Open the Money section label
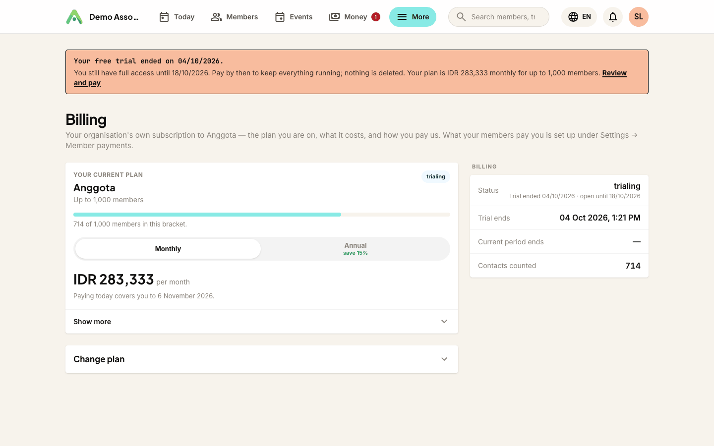Viewport: 714px width, 446px height. coord(356,17)
